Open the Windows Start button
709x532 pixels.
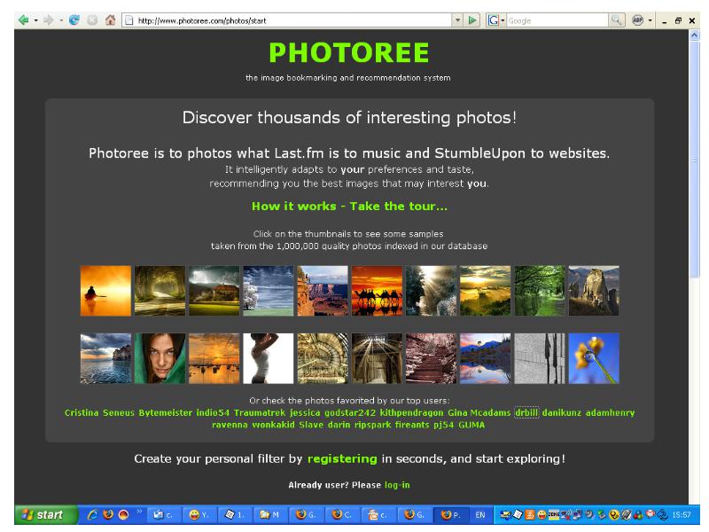click(x=46, y=514)
